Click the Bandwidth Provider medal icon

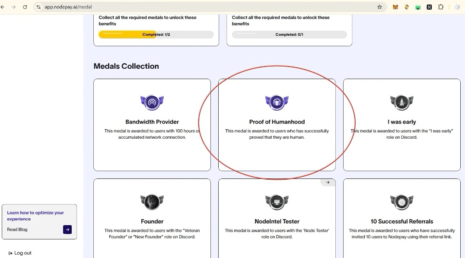152,102
